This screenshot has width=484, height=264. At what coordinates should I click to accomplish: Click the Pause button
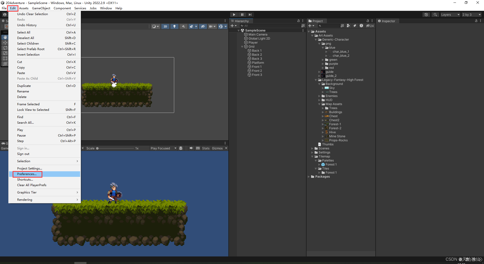point(242,15)
